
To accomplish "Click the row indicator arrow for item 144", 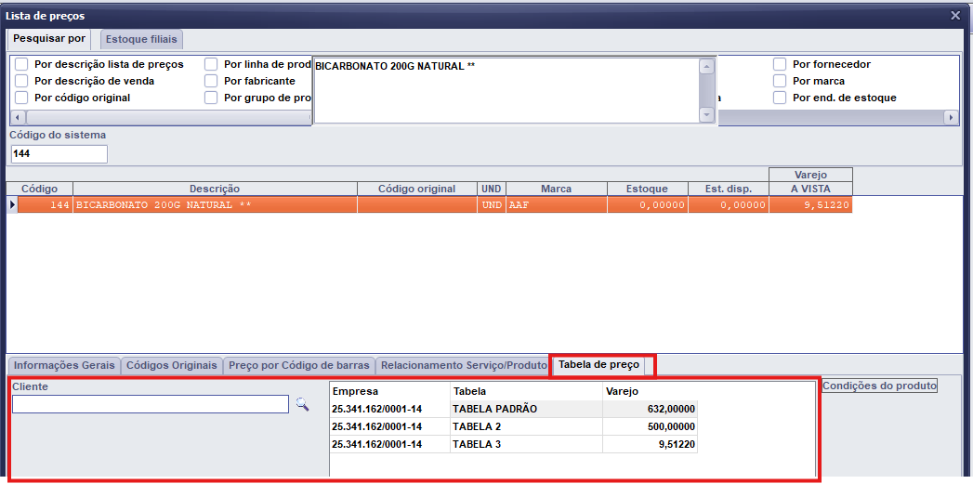I will tap(12, 205).
